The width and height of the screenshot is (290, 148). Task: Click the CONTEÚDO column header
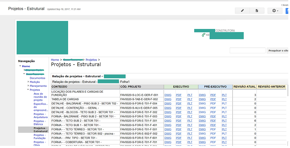pyautogui.click(x=85, y=87)
